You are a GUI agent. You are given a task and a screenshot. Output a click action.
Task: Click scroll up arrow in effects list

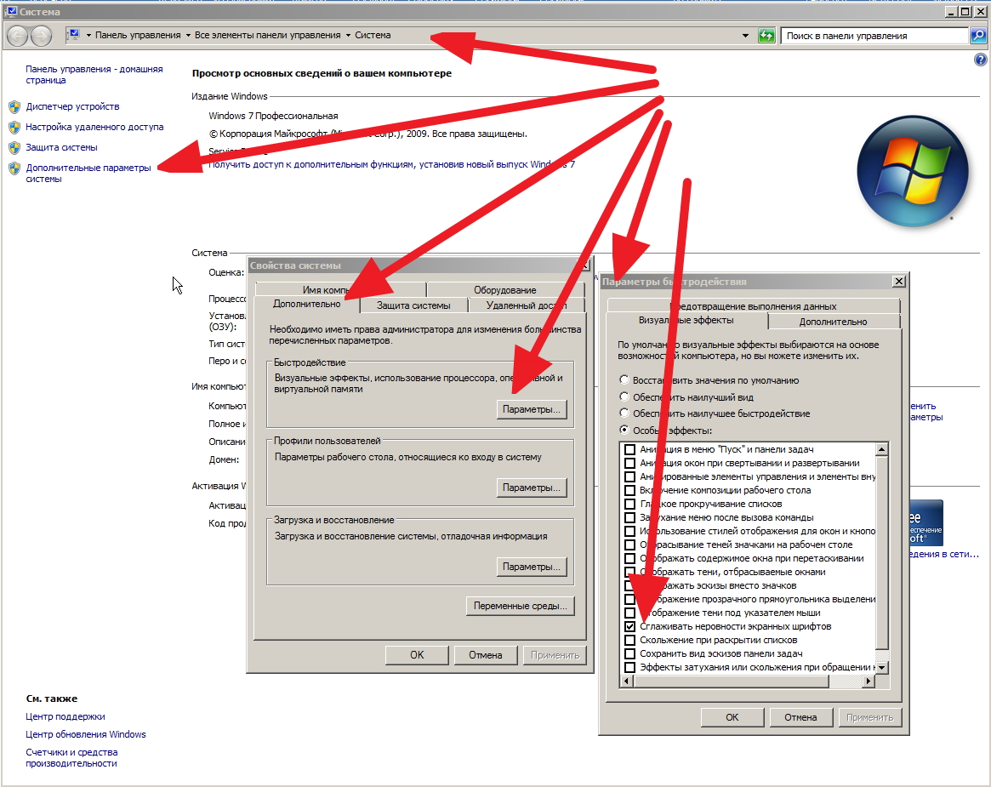coord(881,449)
